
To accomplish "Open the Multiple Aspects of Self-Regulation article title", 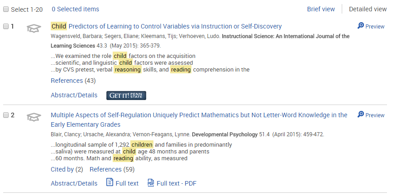I will [199, 120].
